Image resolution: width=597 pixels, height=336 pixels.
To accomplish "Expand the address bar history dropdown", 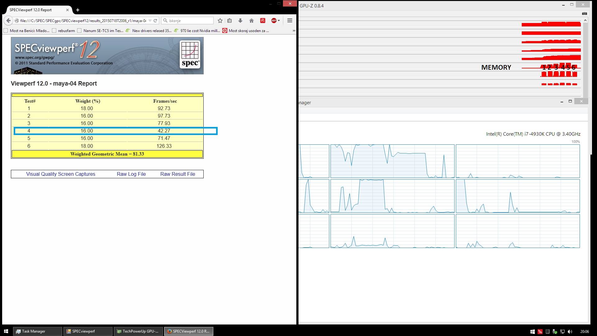I will [150, 21].
